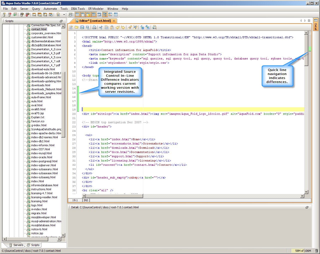Select index-mysql.html in the Scripts tree

pos(41,153)
